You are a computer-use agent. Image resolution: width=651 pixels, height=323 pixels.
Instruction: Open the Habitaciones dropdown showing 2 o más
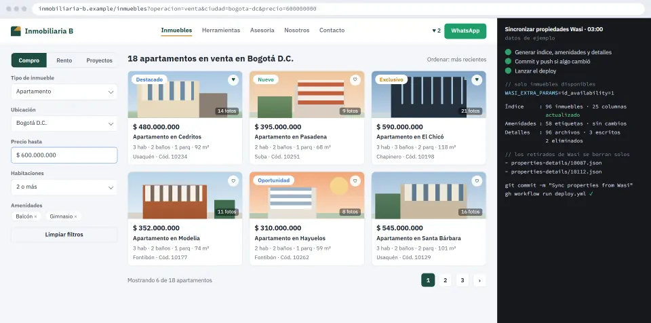coord(64,187)
